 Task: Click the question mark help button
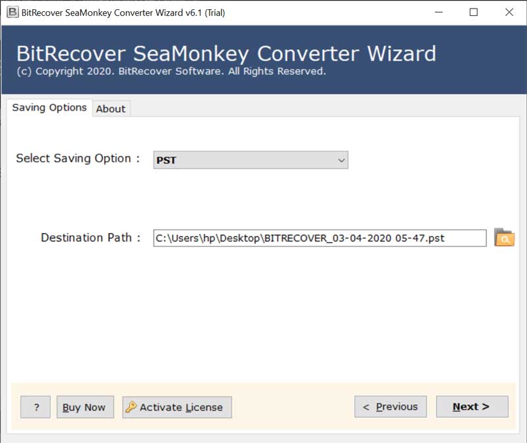point(36,407)
